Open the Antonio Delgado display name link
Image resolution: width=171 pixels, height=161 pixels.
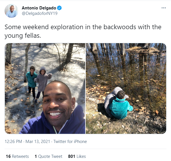[x=39, y=8]
